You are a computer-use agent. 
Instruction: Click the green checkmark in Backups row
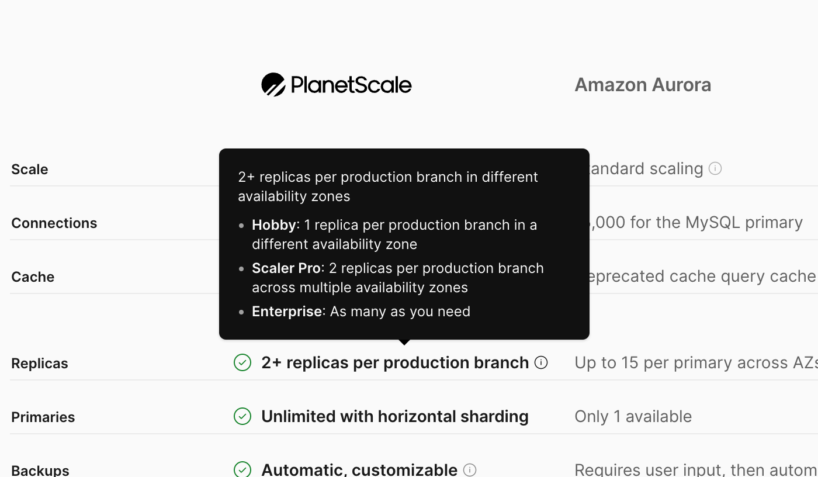[242, 469]
